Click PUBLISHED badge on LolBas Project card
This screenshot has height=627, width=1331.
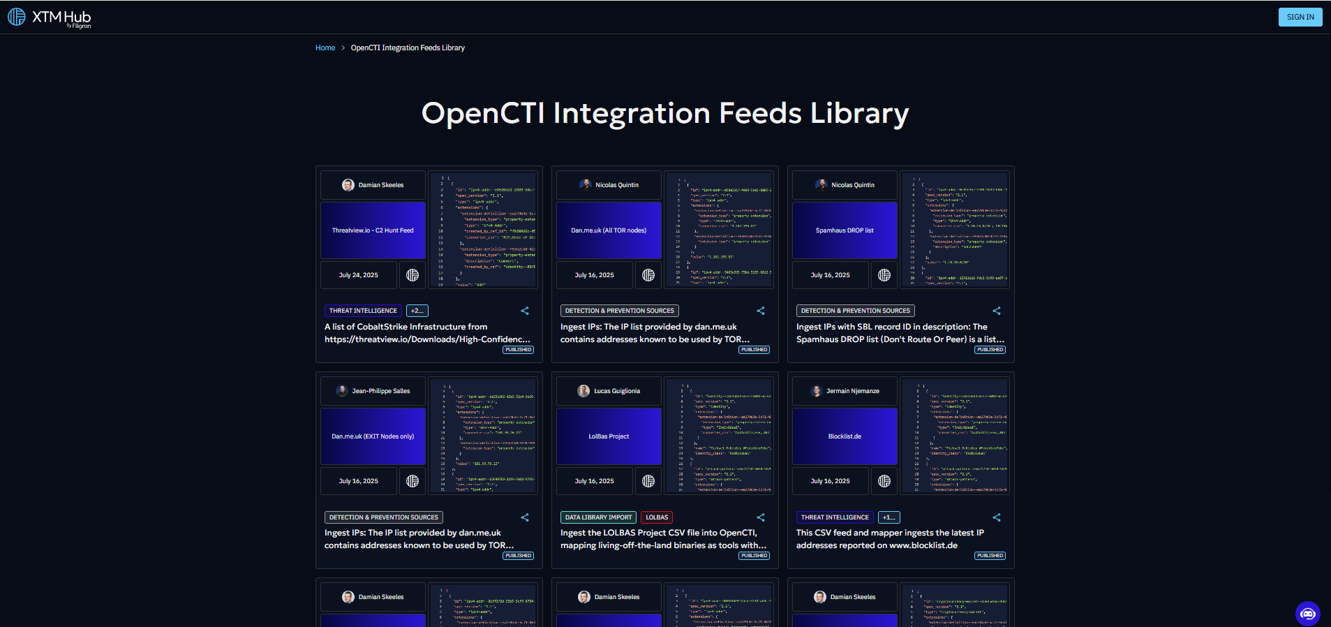754,556
